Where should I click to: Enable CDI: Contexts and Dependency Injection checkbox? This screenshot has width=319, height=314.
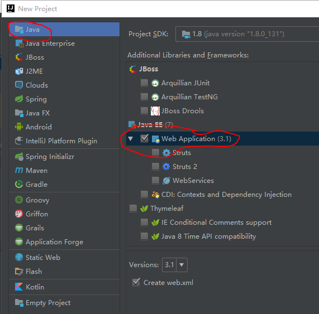tap(145, 194)
